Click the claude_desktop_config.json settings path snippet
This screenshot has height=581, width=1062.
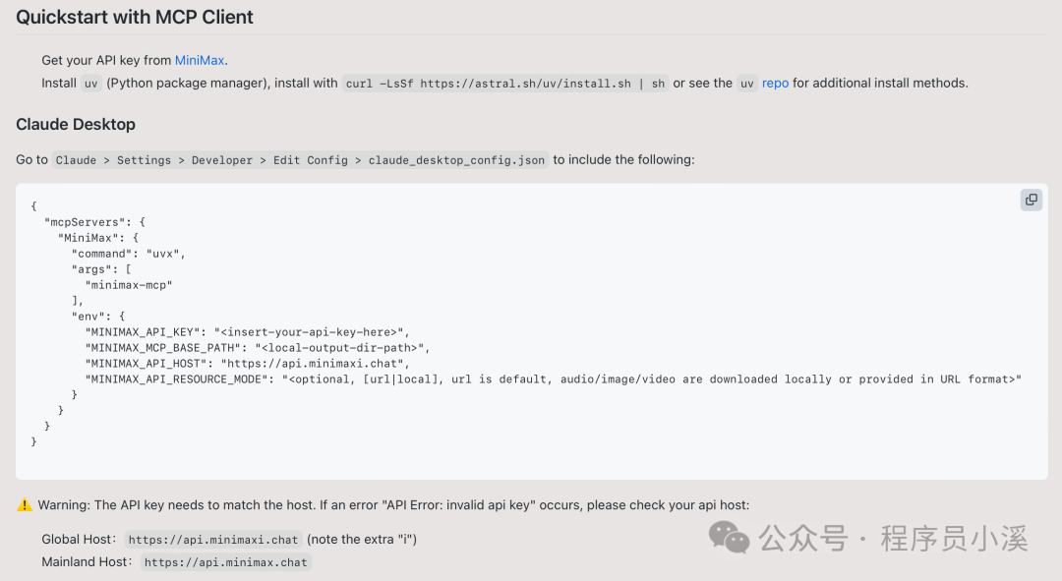click(x=300, y=160)
